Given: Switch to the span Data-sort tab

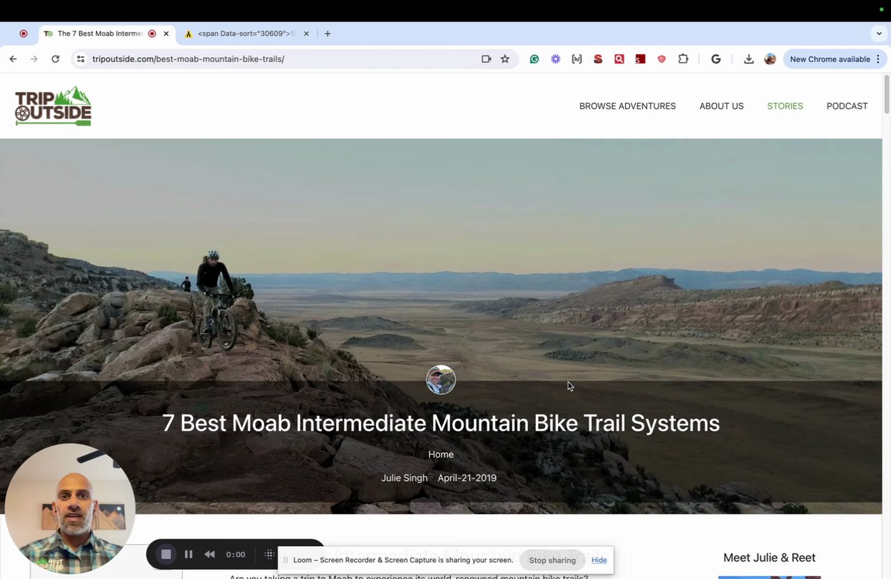Looking at the screenshot, I should (x=246, y=33).
